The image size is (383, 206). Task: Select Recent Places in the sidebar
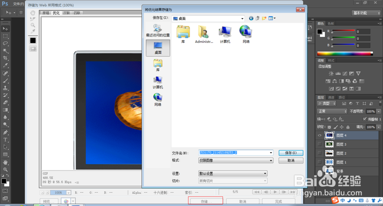coord(158,31)
